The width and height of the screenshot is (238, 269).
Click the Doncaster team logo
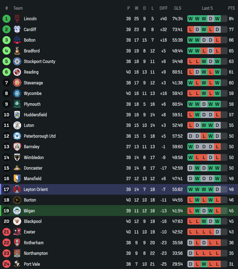pos(17,168)
